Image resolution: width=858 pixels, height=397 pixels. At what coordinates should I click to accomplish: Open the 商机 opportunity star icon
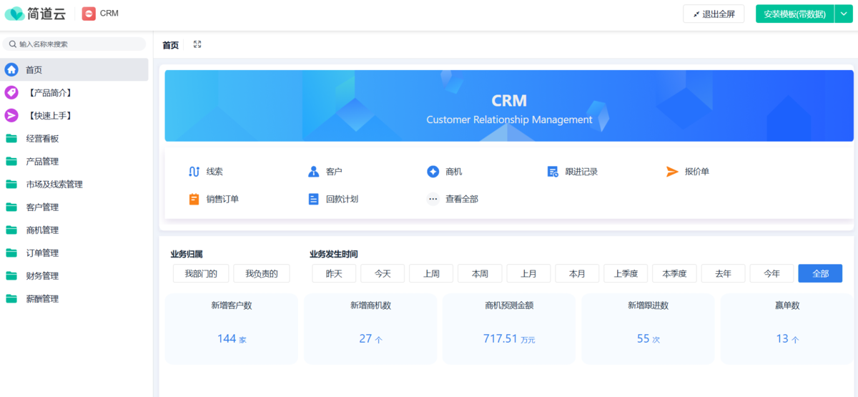point(433,172)
